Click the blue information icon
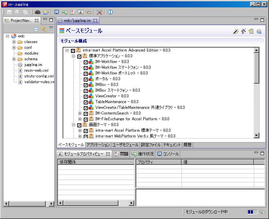Viewport: 269px width, 219px height. pos(110,12)
